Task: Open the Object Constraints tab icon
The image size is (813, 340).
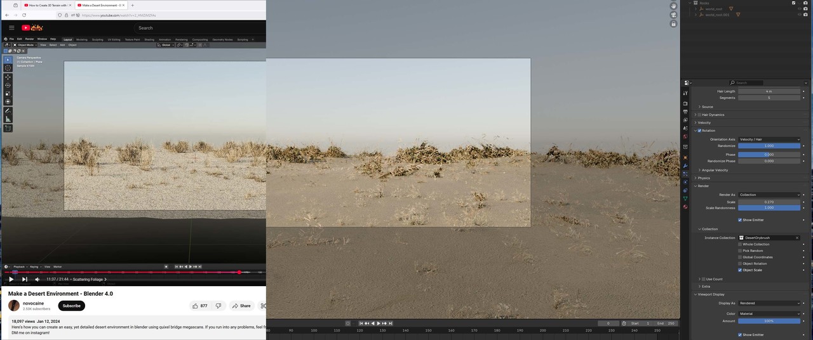Action: point(685,190)
